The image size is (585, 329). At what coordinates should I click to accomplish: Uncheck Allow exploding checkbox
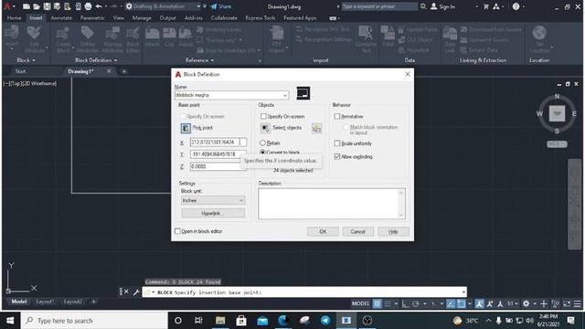(x=337, y=156)
